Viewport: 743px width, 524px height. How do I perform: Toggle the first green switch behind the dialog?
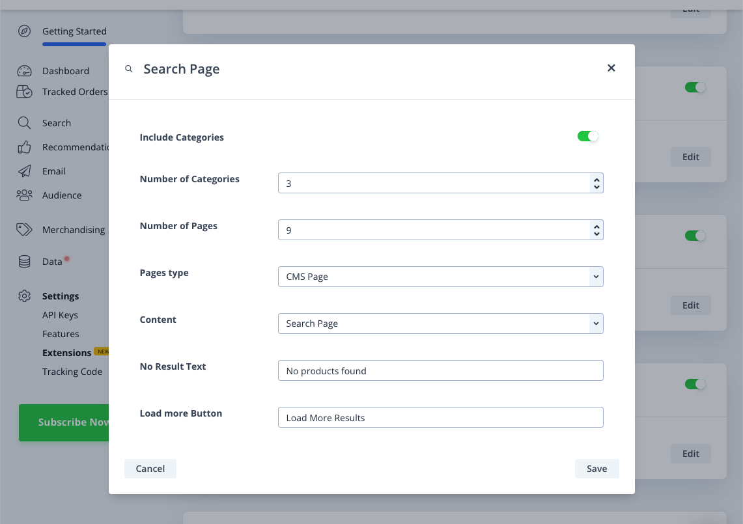(x=695, y=87)
